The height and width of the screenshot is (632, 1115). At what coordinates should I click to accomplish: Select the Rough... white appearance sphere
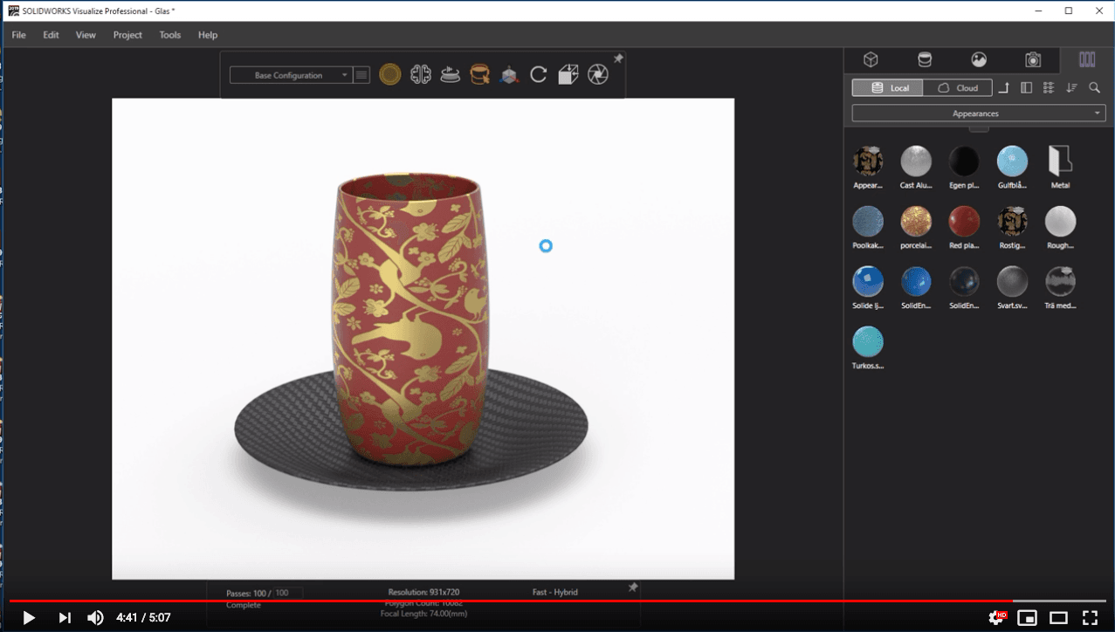point(1060,222)
